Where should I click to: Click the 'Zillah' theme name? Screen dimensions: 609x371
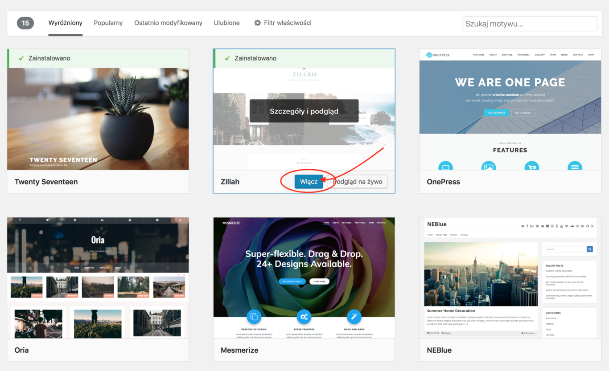230,182
